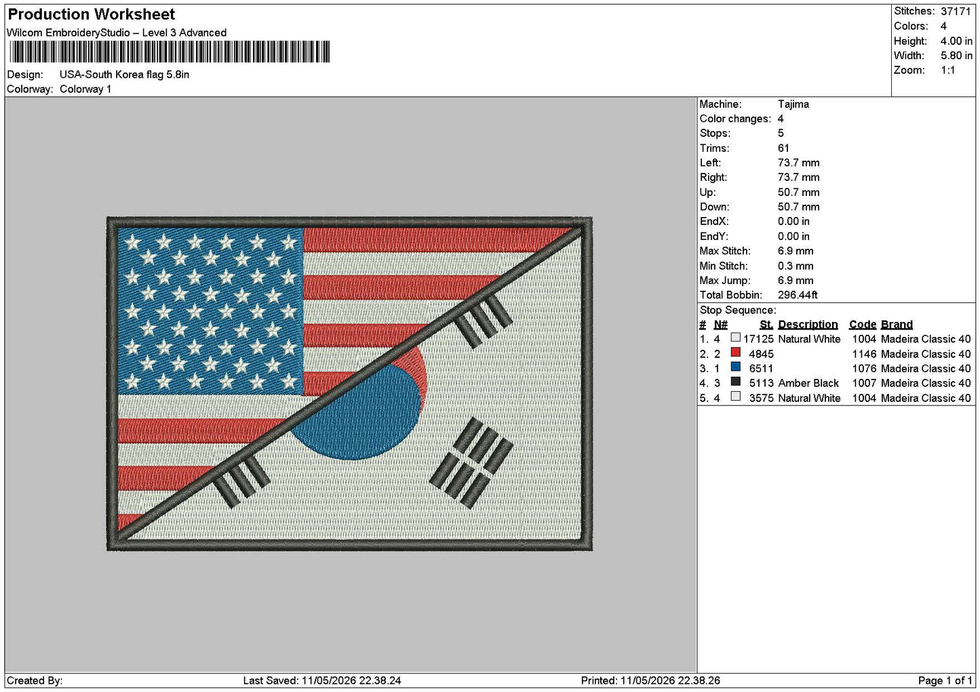Click the red color swatch in stop 2

tap(735, 352)
